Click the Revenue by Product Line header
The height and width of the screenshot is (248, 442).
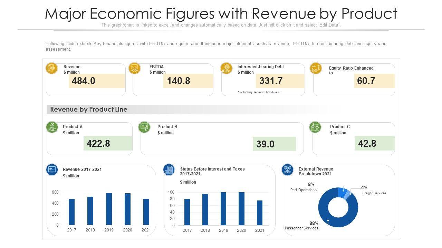pyautogui.click(x=89, y=110)
